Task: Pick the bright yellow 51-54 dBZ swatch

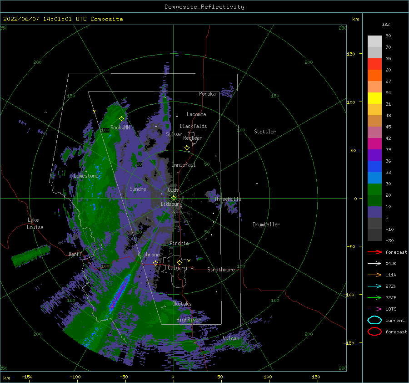Action: [374, 98]
